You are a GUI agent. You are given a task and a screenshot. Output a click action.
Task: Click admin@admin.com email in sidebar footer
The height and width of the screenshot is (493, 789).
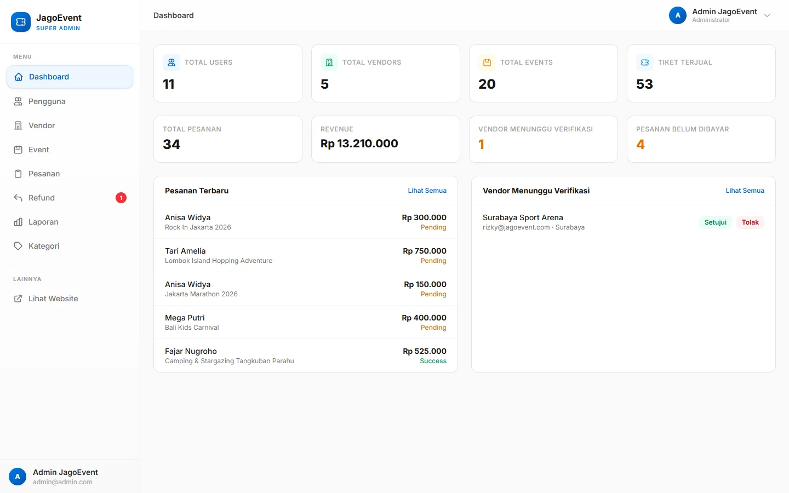[x=62, y=482]
